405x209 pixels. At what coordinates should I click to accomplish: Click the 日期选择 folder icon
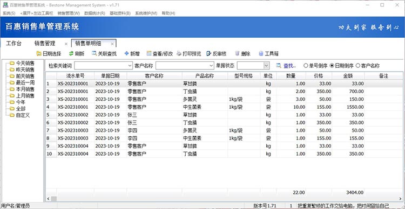point(39,54)
